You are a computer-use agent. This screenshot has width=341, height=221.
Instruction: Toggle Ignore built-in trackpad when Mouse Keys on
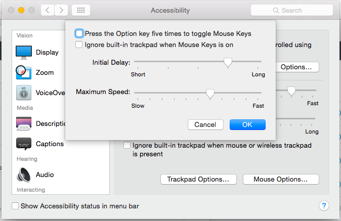[x=79, y=45]
